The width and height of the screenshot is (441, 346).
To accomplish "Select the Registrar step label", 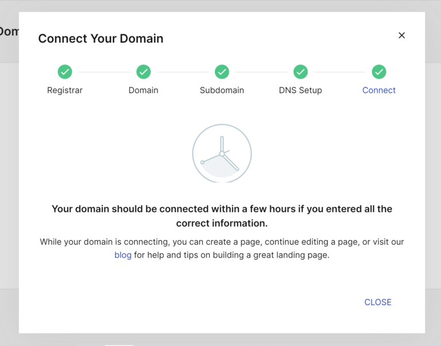I will pos(65,90).
